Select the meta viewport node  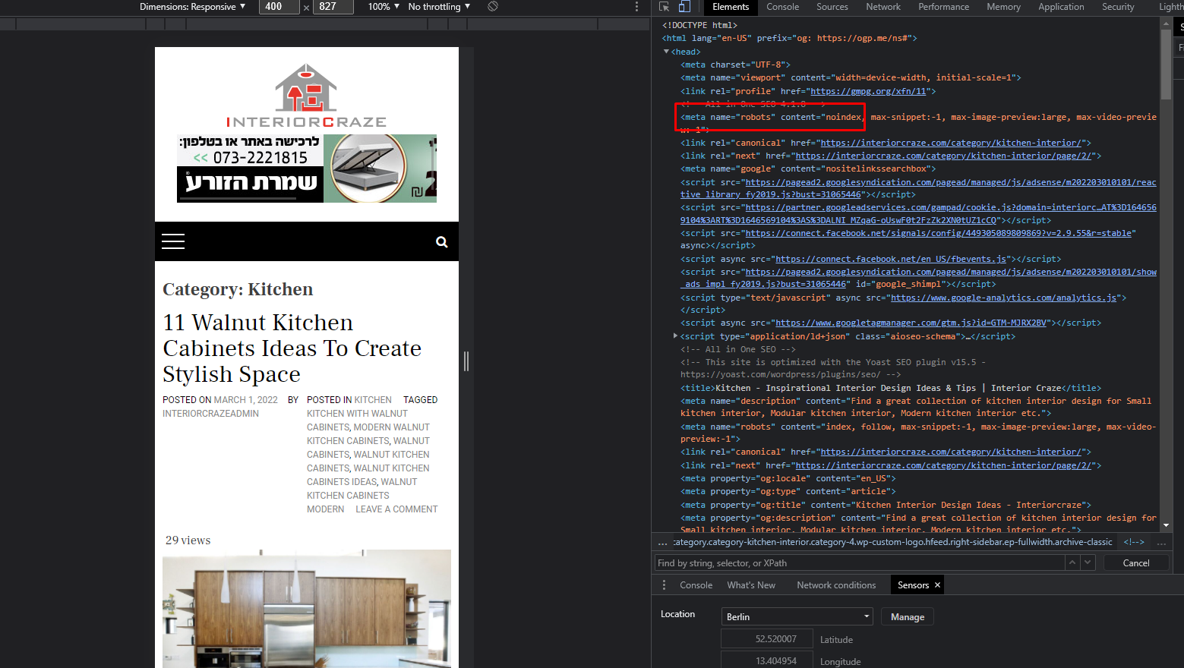(x=851, y=77)
